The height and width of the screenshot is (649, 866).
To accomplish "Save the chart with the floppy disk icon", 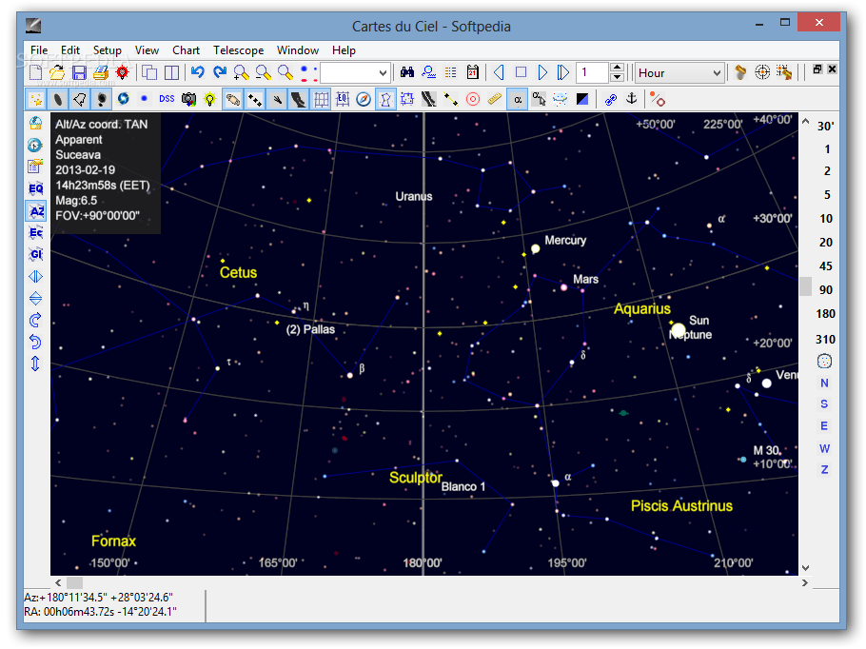I will [x=79, y=72].
